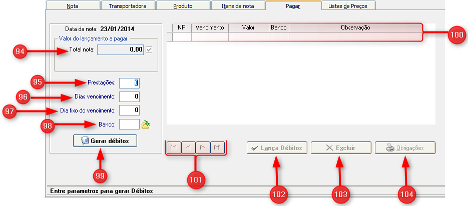Focus the Prestações input field
The height and width of the screenshot is (206, 468).
click(129, 83)
